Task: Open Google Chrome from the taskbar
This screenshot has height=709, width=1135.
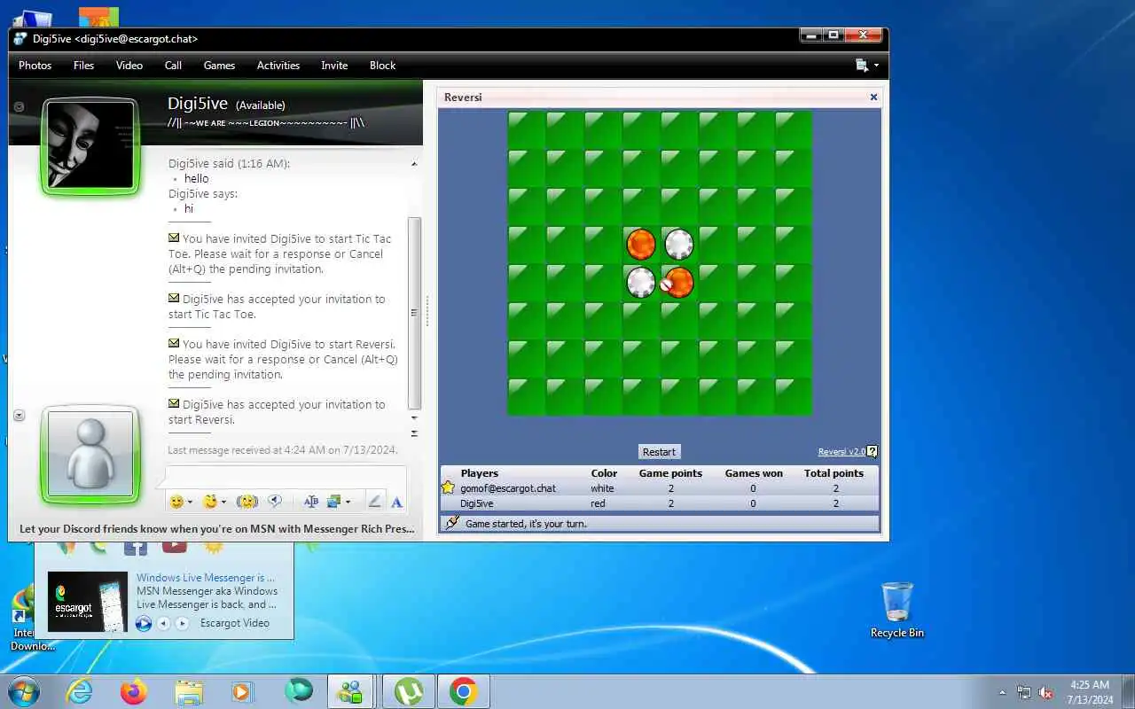Action: click(463, 691)
